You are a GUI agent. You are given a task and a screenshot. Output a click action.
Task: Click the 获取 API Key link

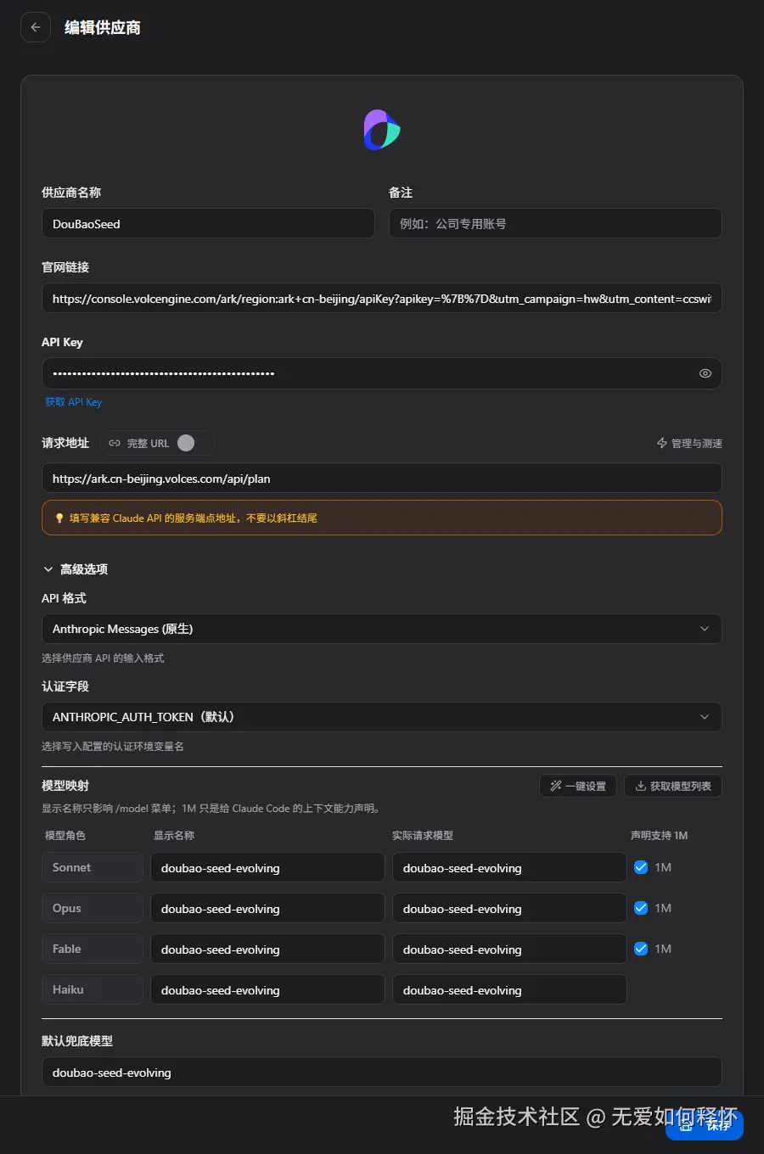click(73, 402)
